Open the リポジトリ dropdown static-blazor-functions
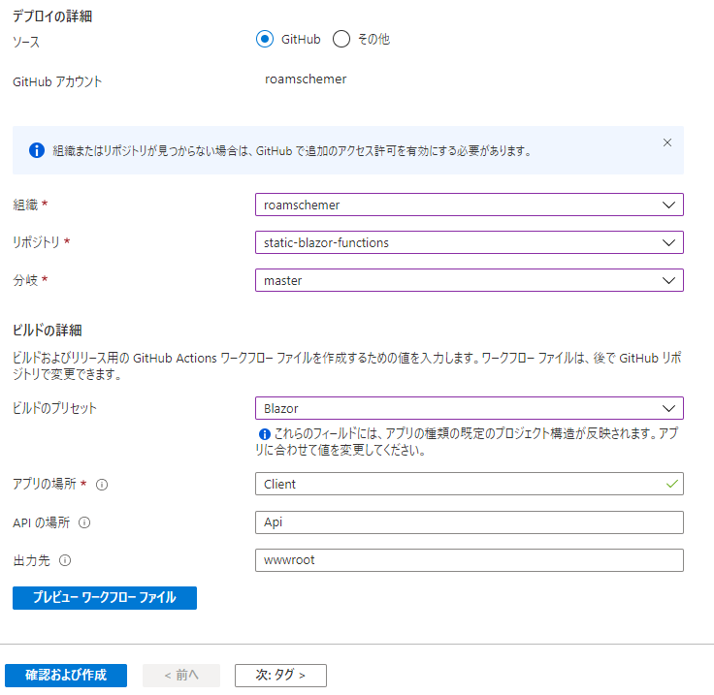This screenshot has height=695, width=714. pos(469,242)
